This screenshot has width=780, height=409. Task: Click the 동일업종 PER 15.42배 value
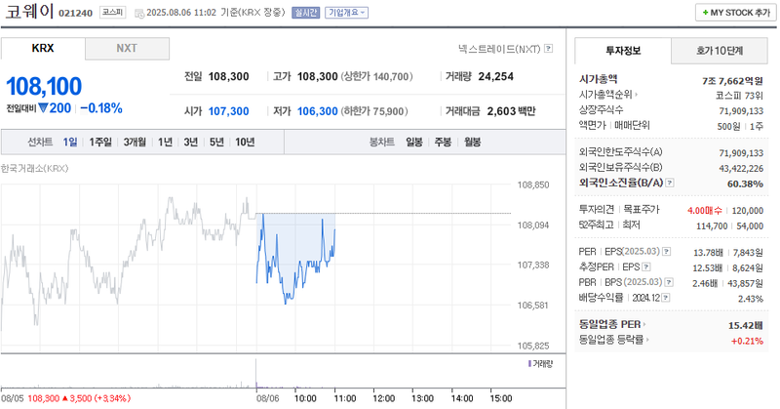point(746,325)
